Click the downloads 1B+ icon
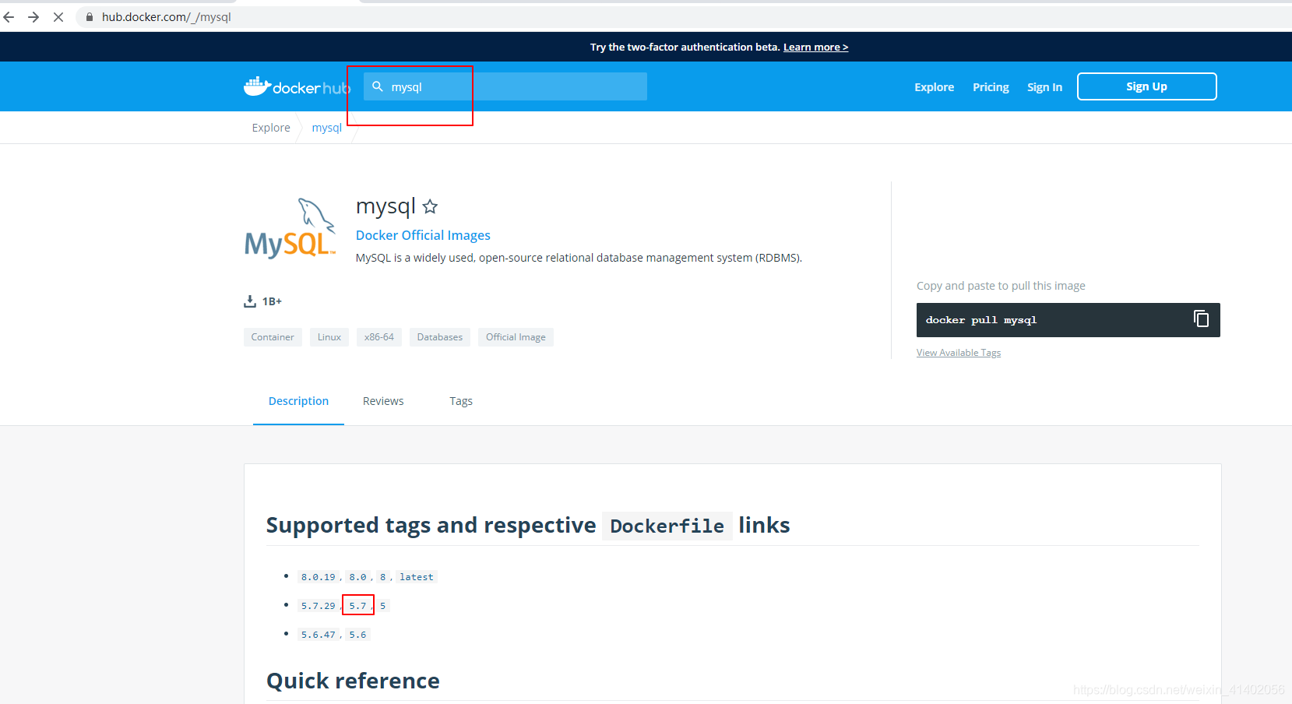This screenshot has width=1292, height=704. pyautogui.click(x=250, y=301)
